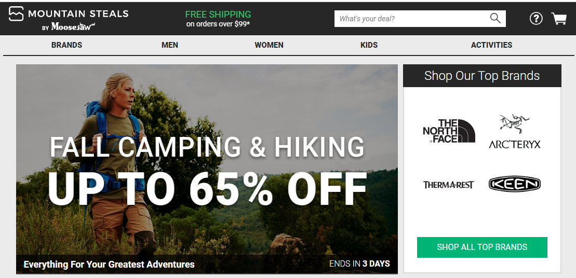The image size is (576, 278).
Task: Click the "Up to 65% Off" headline
Action: pyautogui.click(x=207, y=189)
